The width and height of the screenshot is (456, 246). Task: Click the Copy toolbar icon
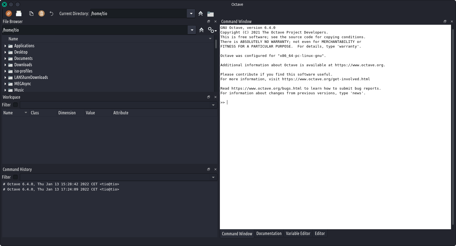(x=31, y=13)
